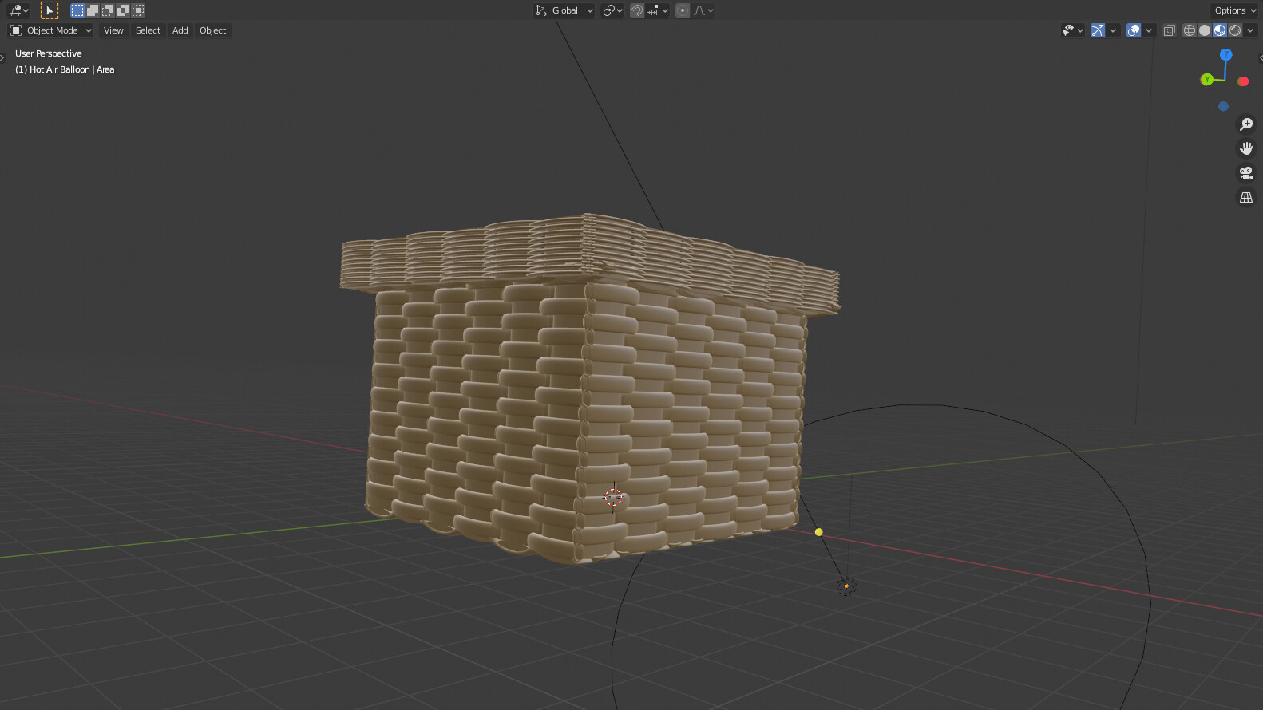
Task: Switch to wireframe viewport shading
Action: [x=1190, y=30]
